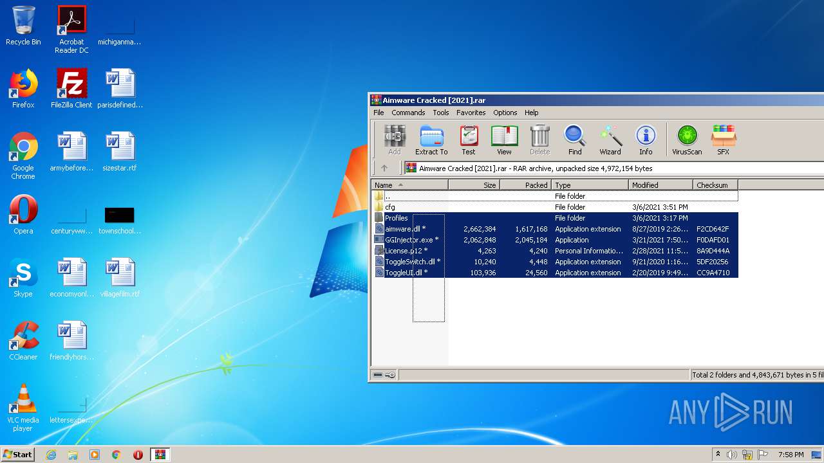Screen dimensions: 824x463
Task: Sort the list by Packed column
Action: [525, 185]
